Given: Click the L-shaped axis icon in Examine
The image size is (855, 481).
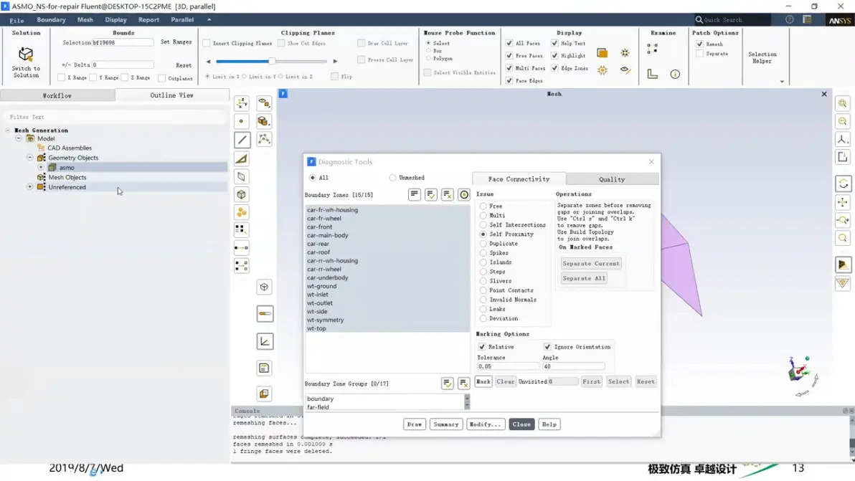Looking at the screenshot, I should tap(652, 74).
